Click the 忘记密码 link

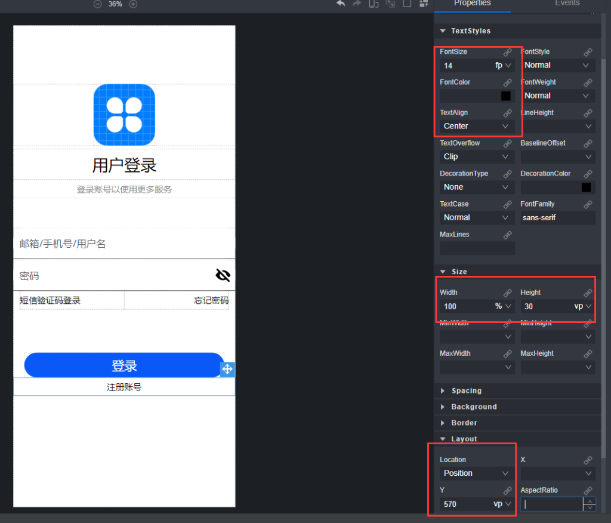point(212,300)
